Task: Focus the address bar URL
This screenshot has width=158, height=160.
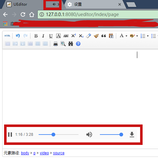Action: [x=82, y=14]
